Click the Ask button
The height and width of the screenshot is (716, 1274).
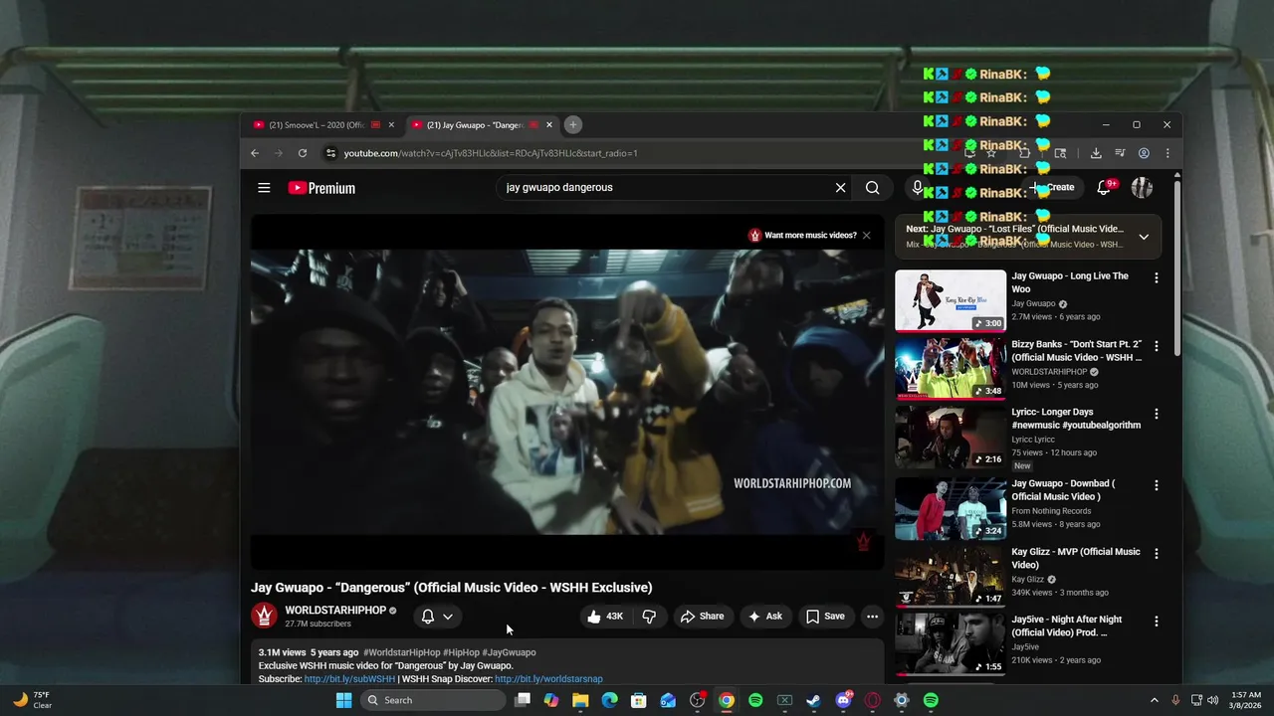[x=765, y=617]
